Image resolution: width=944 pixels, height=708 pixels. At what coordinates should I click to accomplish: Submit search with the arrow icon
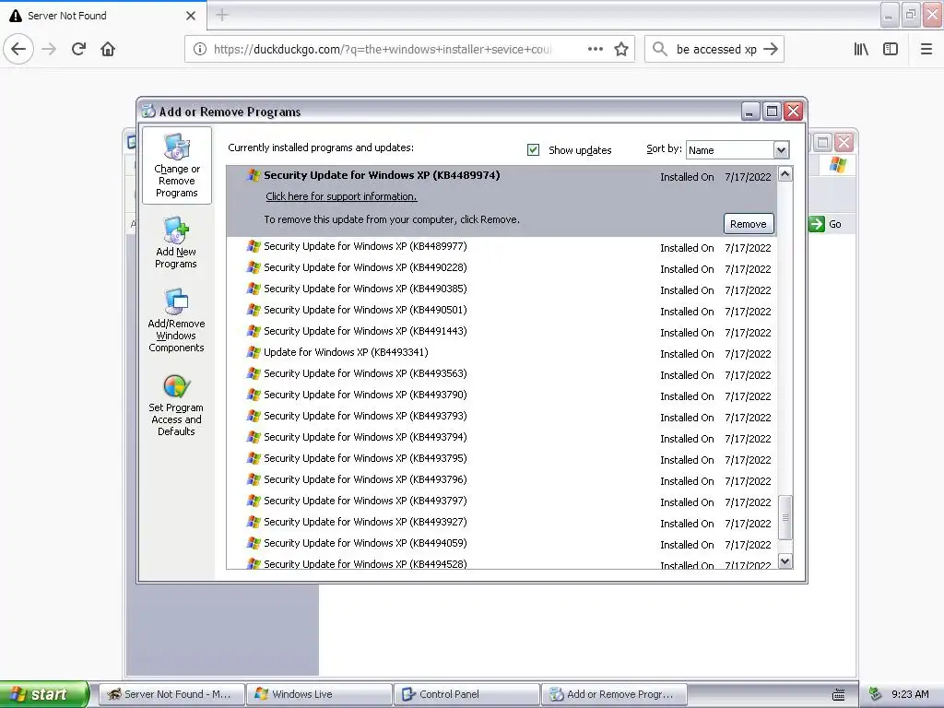[771, 50]
